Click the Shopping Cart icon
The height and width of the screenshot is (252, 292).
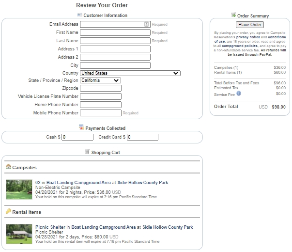coord(87,152)
